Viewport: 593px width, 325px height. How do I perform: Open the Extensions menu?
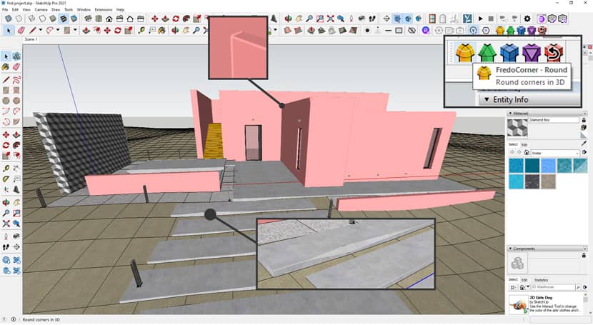pos(104,9)
